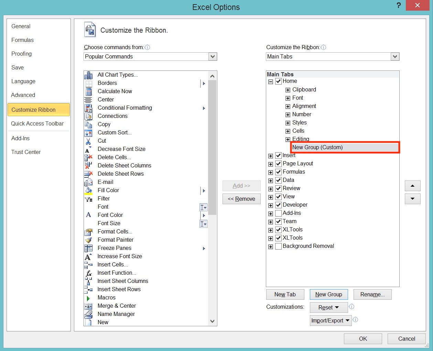Uncheck the Page Layout checkbox
The width and height of the screenshot is (433, 351).
pos(279,164)
